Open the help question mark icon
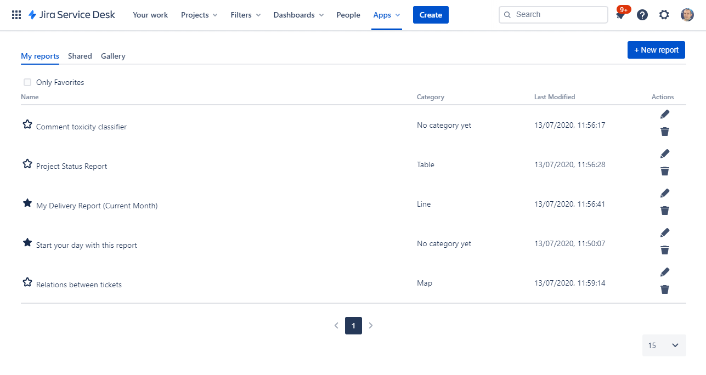 click(x=642, y=15)
